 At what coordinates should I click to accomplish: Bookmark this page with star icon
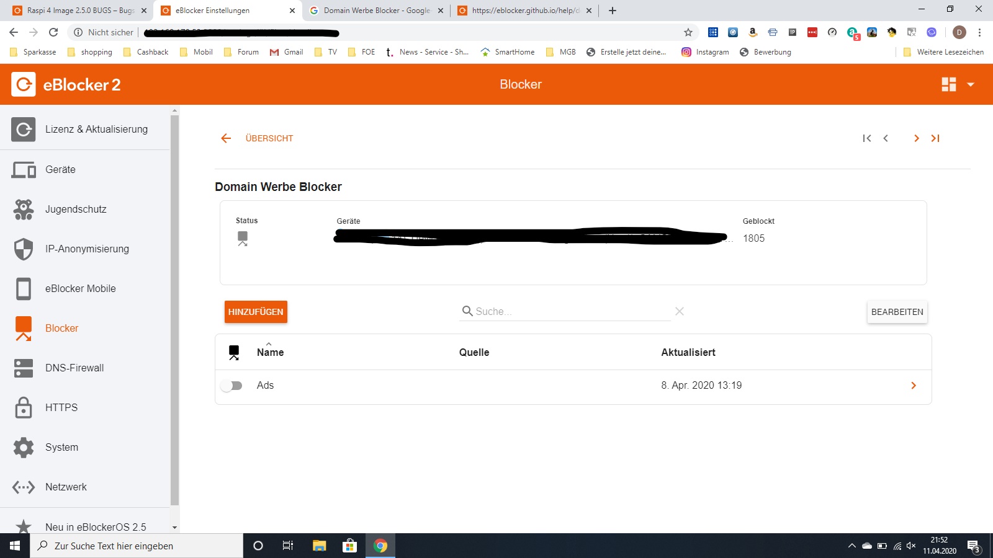(688, 32)
